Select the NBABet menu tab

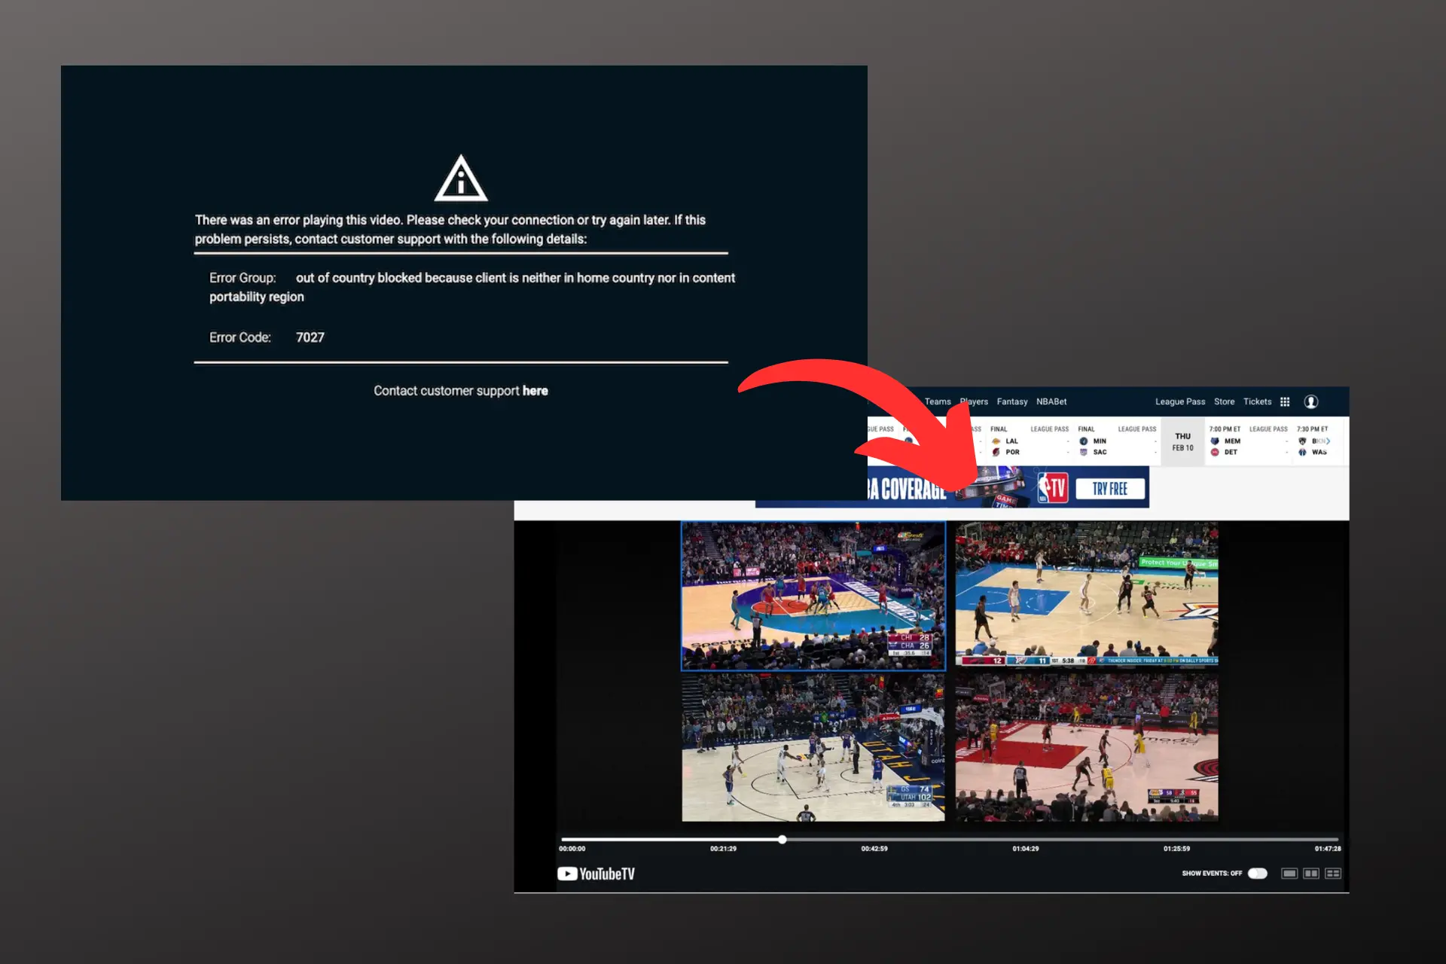[1054, 401]
